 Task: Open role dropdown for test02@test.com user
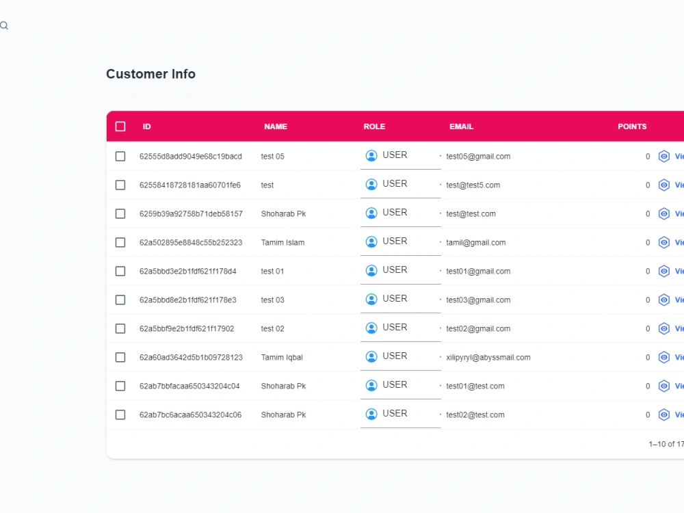pyautogui.click(x=400, y=415)
